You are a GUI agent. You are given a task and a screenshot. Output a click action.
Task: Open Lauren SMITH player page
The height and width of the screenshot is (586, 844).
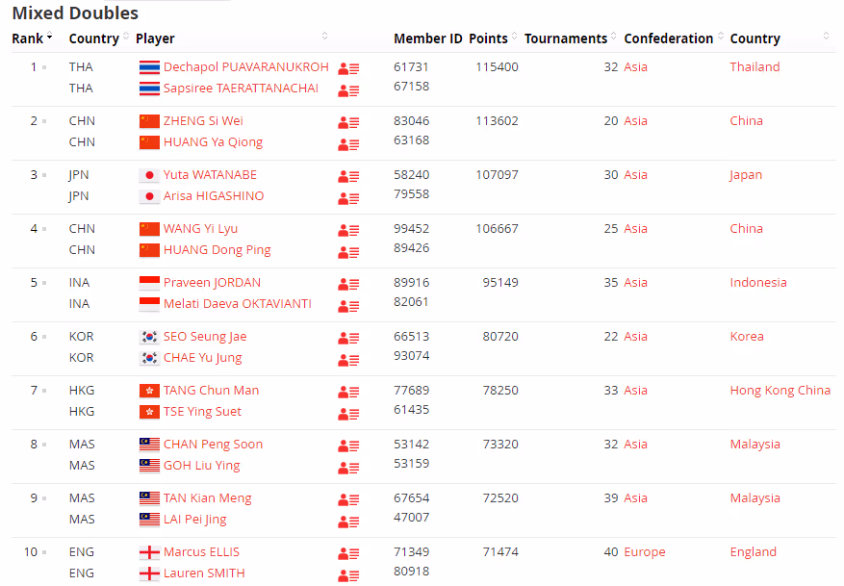click(x=204, y=573)
